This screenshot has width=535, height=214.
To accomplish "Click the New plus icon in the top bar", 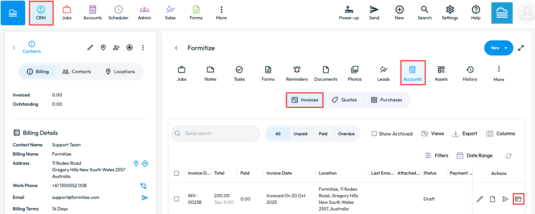I will tap(399, 13).
